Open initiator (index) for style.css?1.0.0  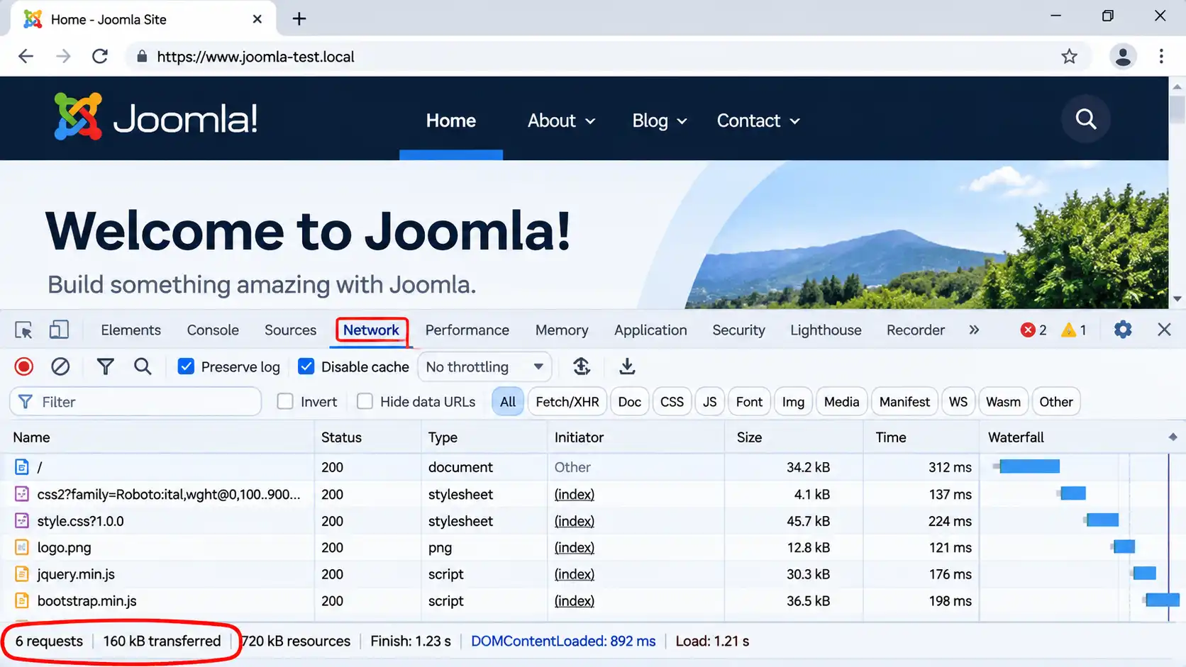[575, 521]
